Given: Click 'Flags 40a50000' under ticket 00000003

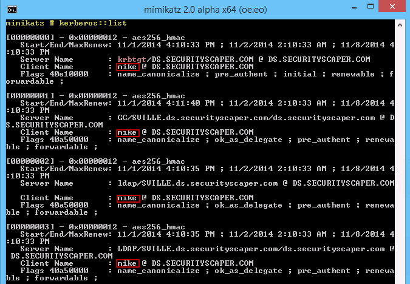Looking at the screenshot, I should [55, 271].
